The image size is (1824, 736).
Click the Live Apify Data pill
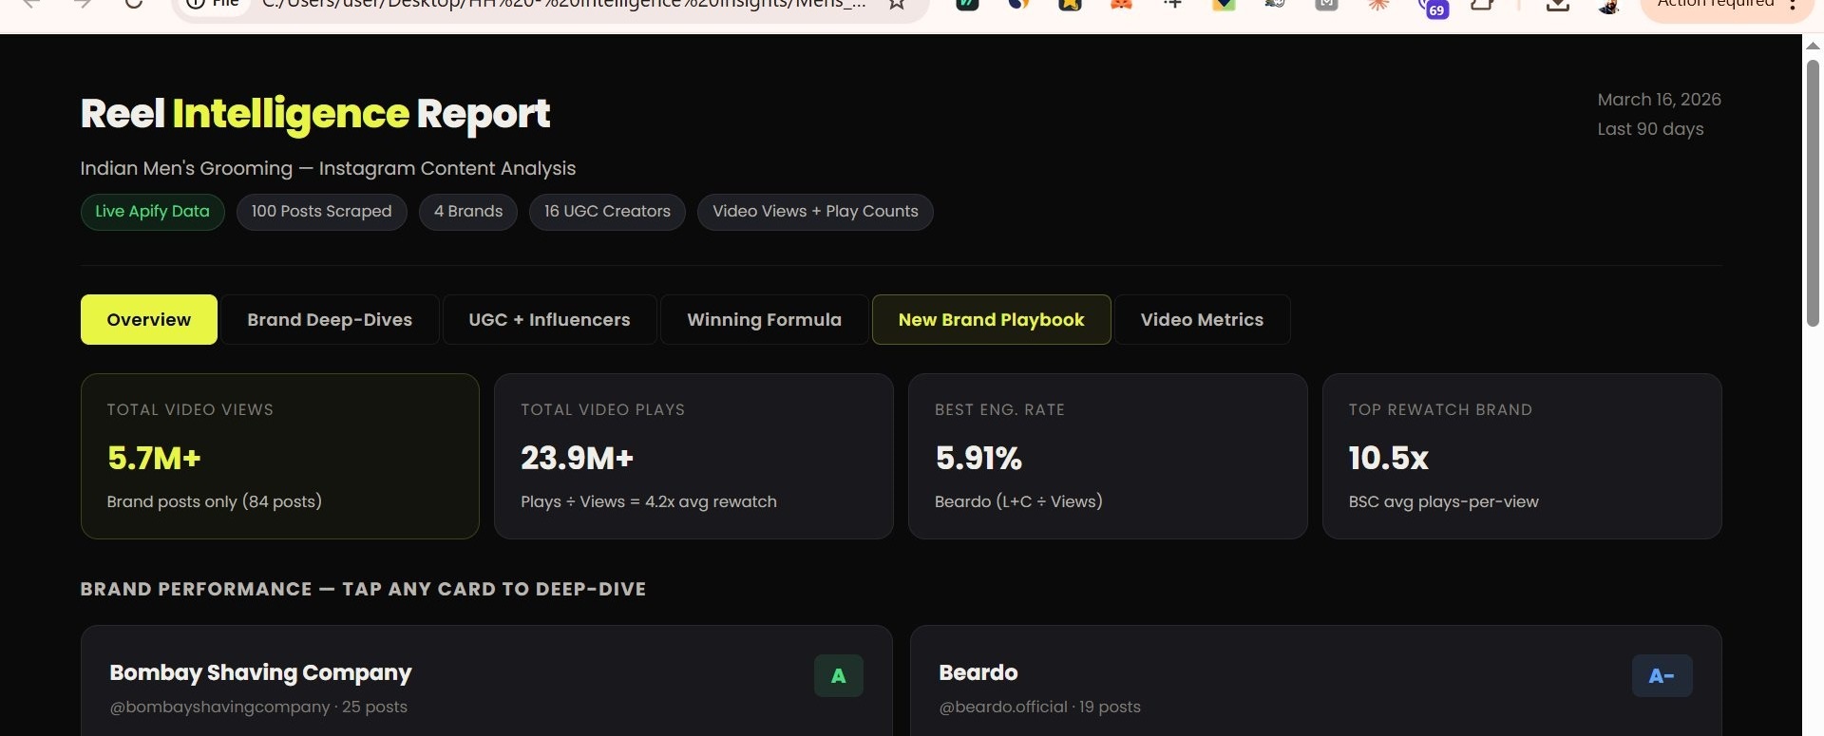click(x=152, y=212)
